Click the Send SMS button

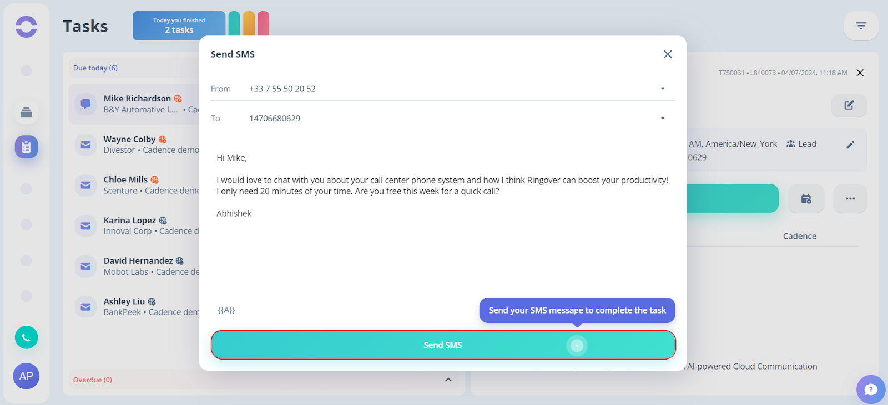[x=443, y=345]
